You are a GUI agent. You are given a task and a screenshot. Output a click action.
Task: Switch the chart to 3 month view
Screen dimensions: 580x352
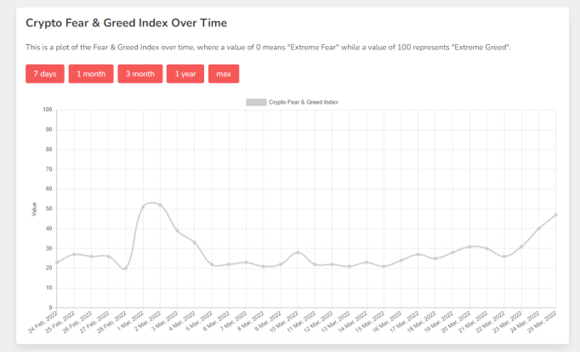coord(140,74)
